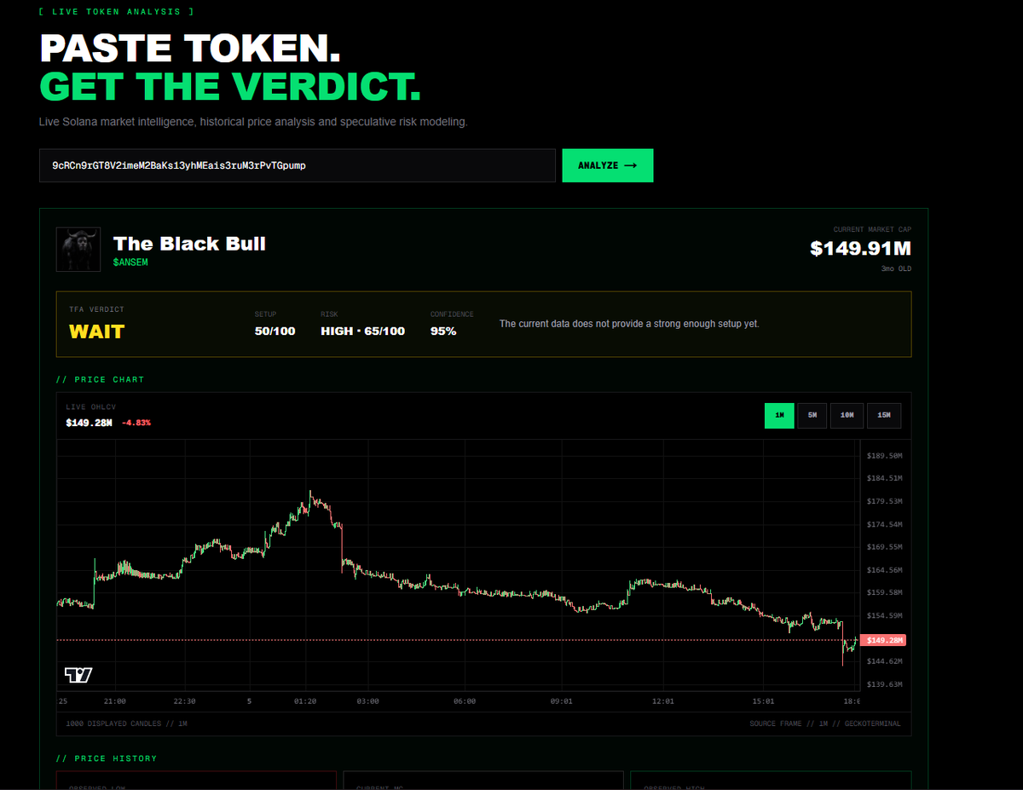1023x790 pixels.
Task: Click the ANALYZE button
Action: [x=607, y=165]
